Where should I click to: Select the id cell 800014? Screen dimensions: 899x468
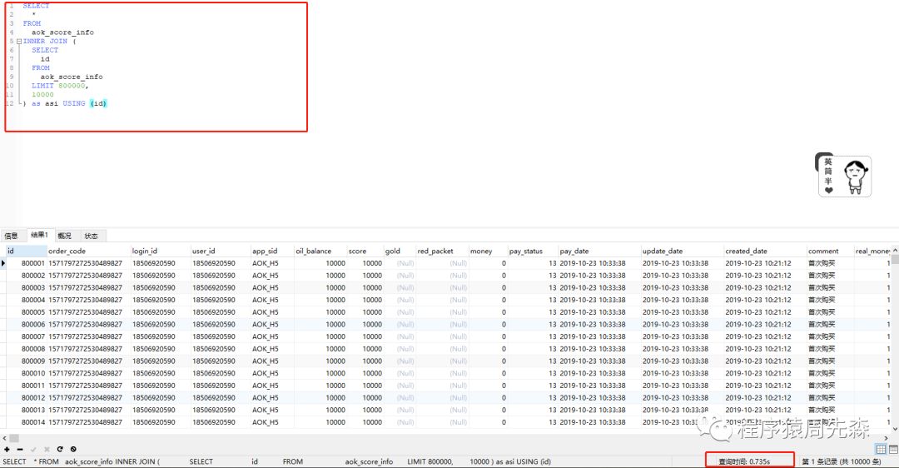pos(27,422)
